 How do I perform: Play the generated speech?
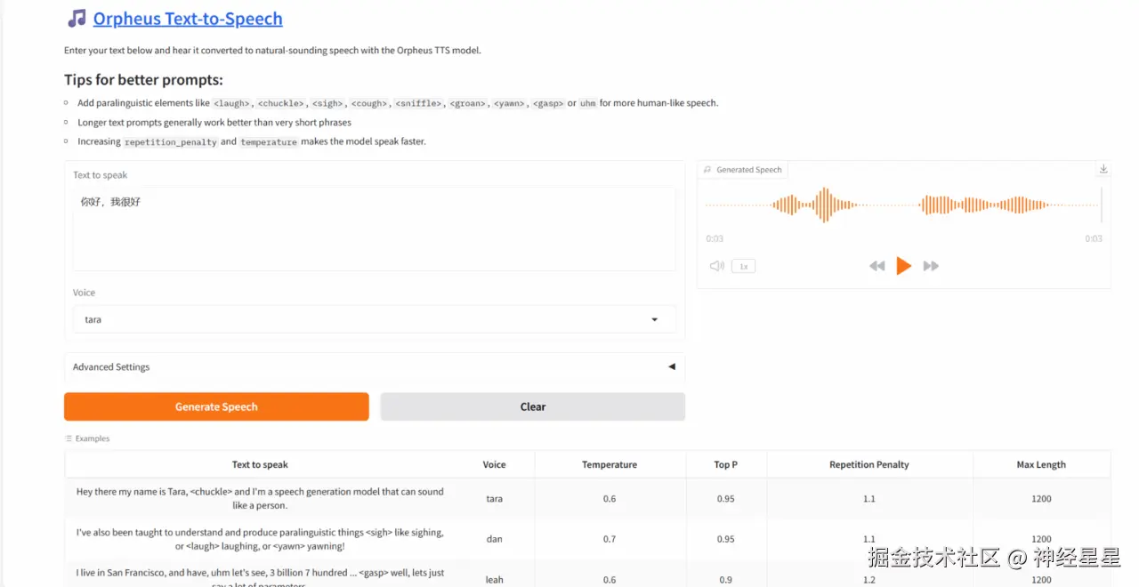point(903,266)
